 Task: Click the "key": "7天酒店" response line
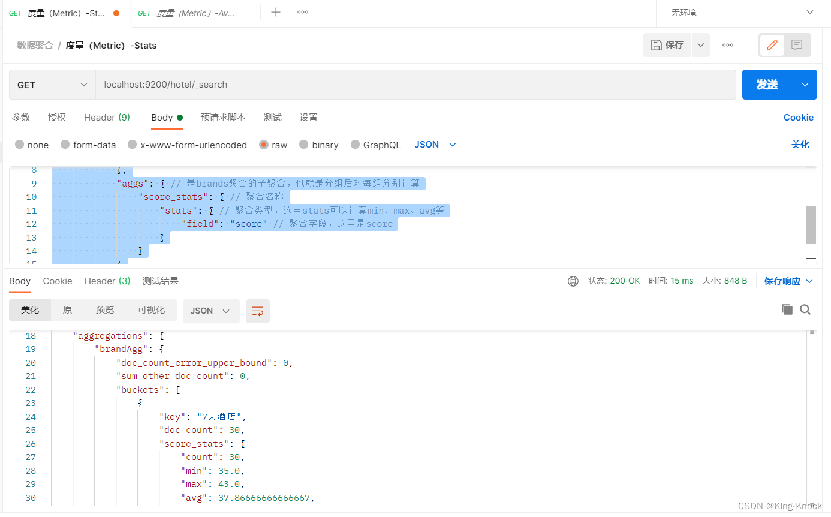click(203, 417)
